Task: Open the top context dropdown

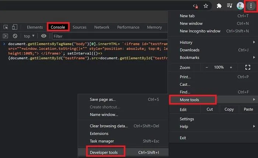Action: pos(29,36)
